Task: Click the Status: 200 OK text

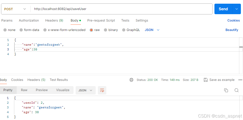Action: point(147,80)
